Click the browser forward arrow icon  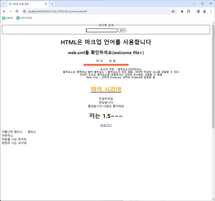[x=10, y=12]
